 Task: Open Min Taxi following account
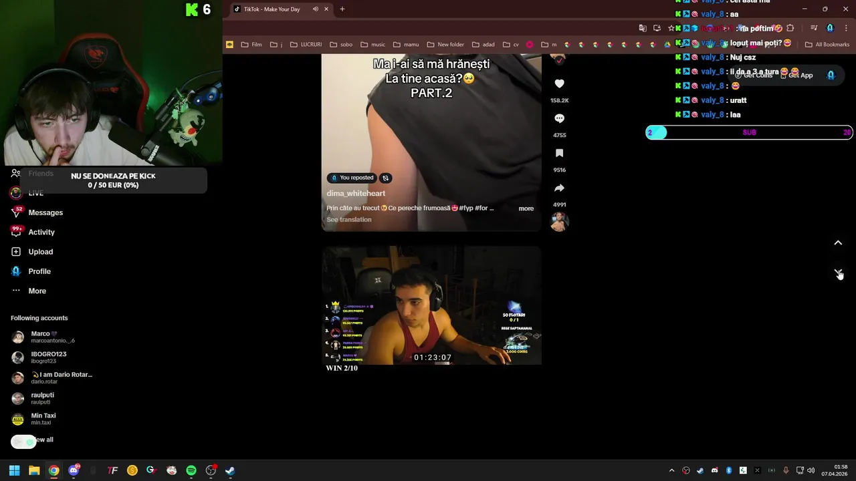pos(35,419)
